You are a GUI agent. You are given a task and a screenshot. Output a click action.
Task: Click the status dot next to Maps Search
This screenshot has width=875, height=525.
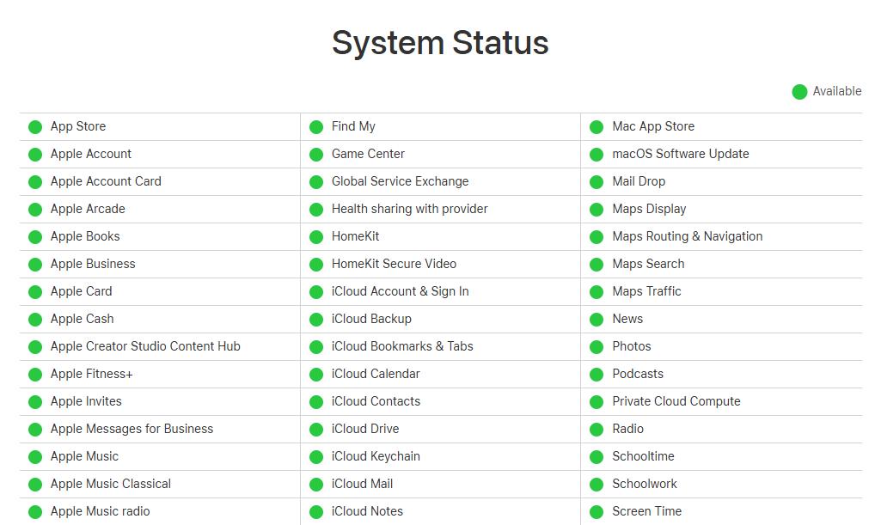pyautogui.click(x=597, y=265)
